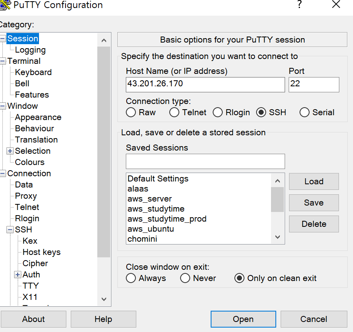
Task: Click saved sessions list scroll up arrow
Action: click(277, 181)
